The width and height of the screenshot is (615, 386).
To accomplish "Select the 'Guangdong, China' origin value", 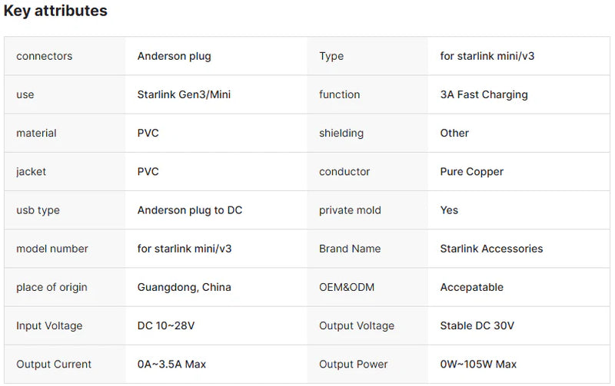I will [184, 287].
